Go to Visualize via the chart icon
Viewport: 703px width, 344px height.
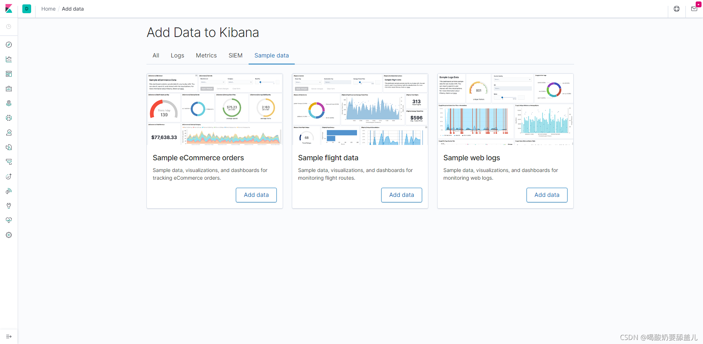(9, 59)
